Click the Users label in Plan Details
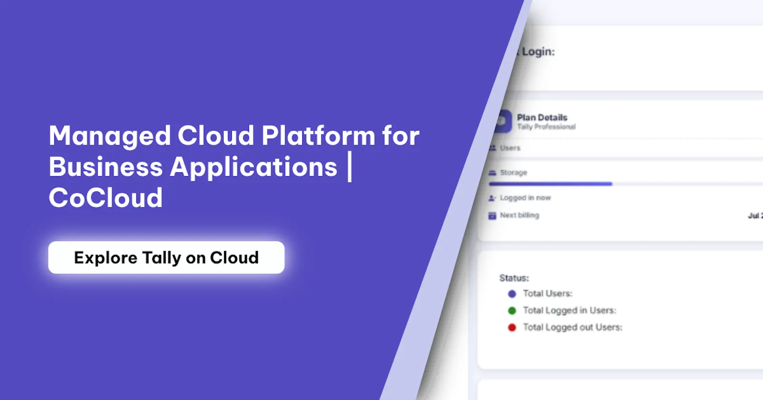 click(x=510, y=148)
